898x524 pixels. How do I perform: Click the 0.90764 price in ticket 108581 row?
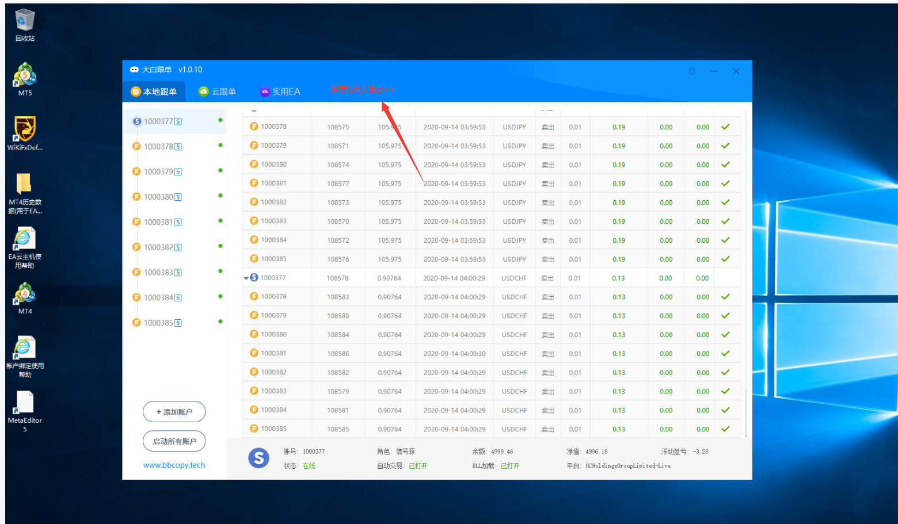pyautogui.click(x=390, y=411)
